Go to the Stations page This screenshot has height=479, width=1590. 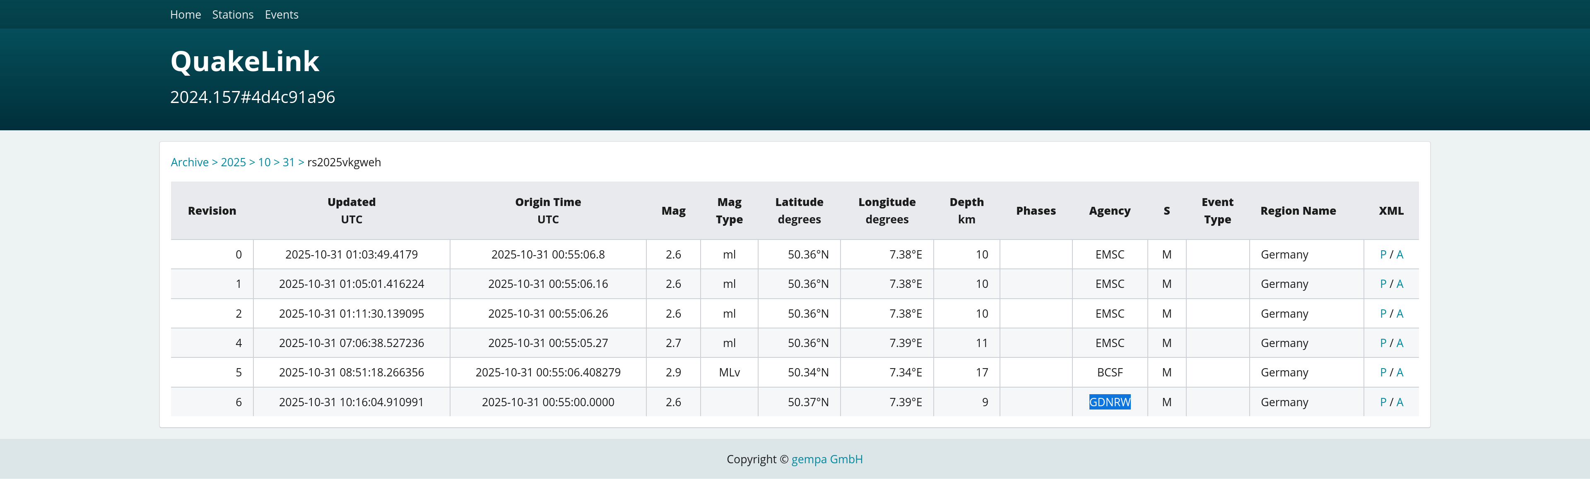pos(233,15)
